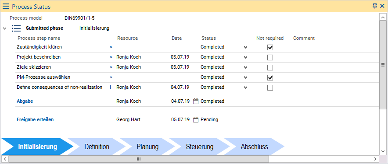Click the Initialisierung submitted phase value
Viewport: 388px width, 164px height.
tap(94, 28)
